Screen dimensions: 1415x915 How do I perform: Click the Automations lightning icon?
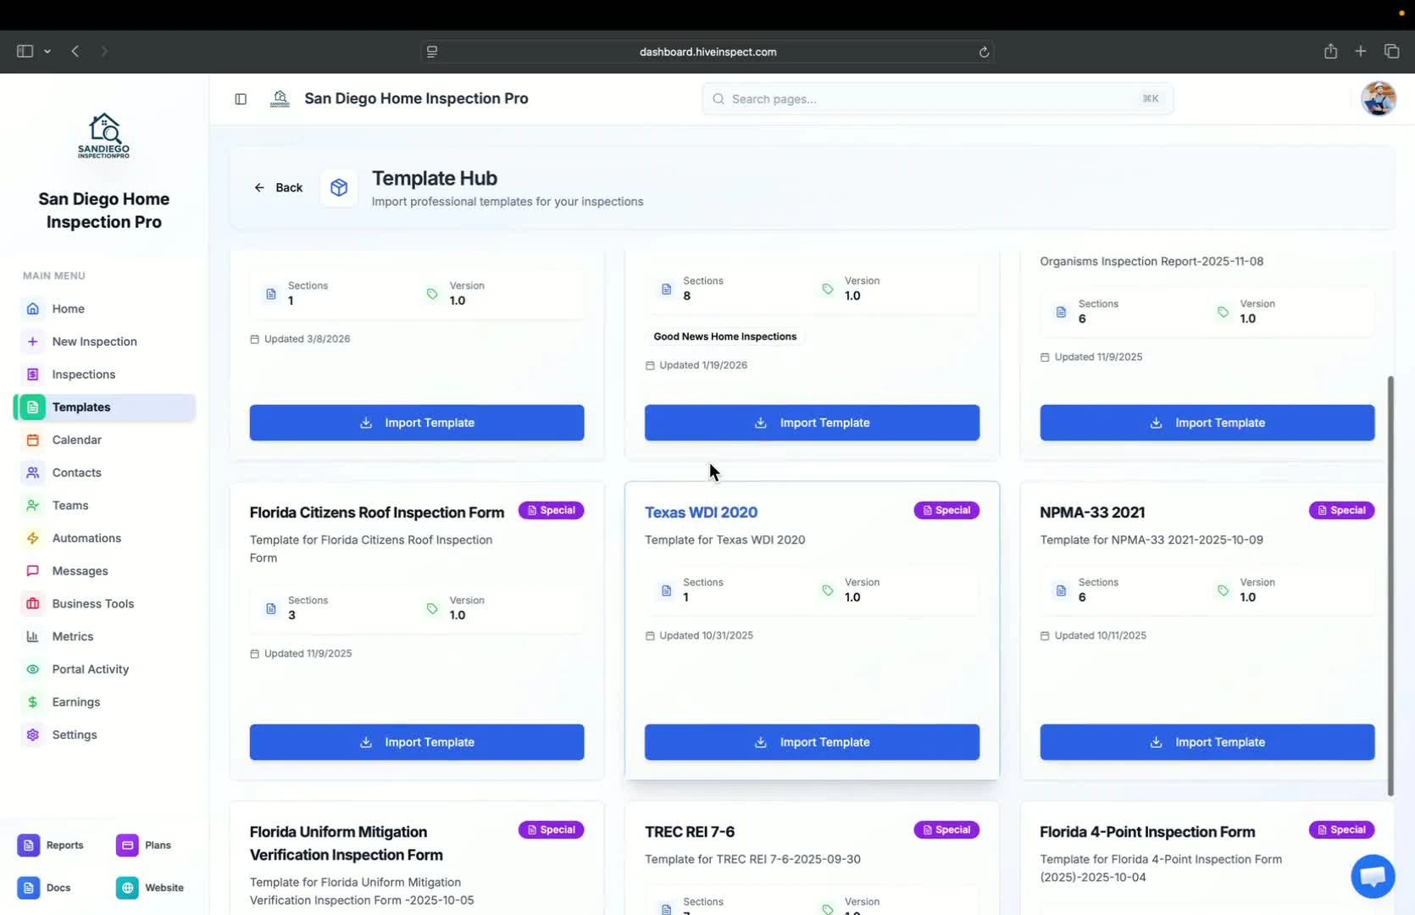click(x=32, y=538)
